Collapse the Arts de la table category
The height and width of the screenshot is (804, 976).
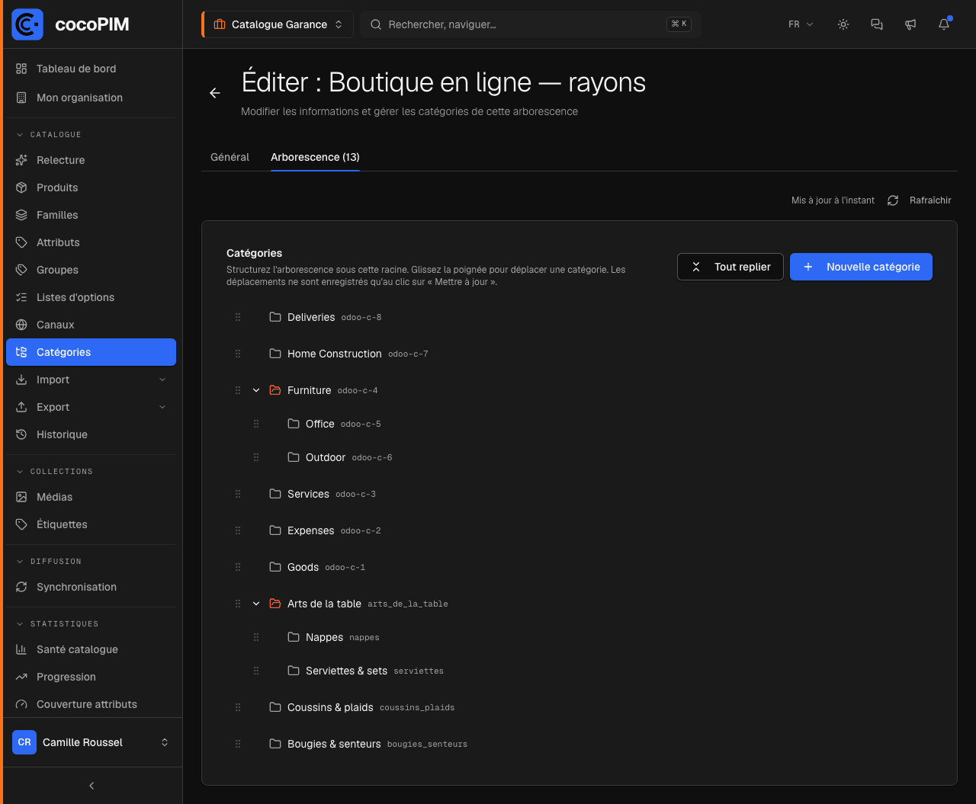point(256,604)
